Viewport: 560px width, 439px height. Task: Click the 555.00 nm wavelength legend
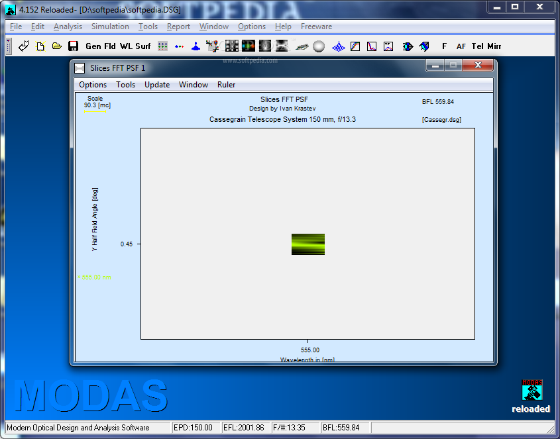(94, 277)
